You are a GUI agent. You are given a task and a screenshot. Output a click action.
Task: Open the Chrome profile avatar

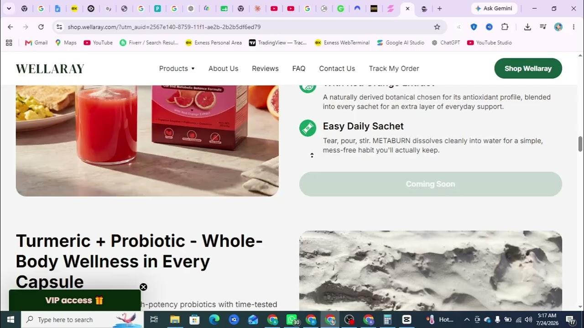pyautogui.click(x=558, y=27)
